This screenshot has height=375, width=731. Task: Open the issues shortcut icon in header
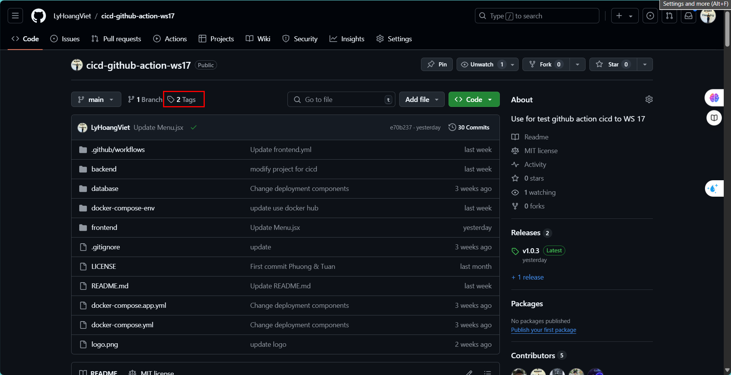(650, 16)
